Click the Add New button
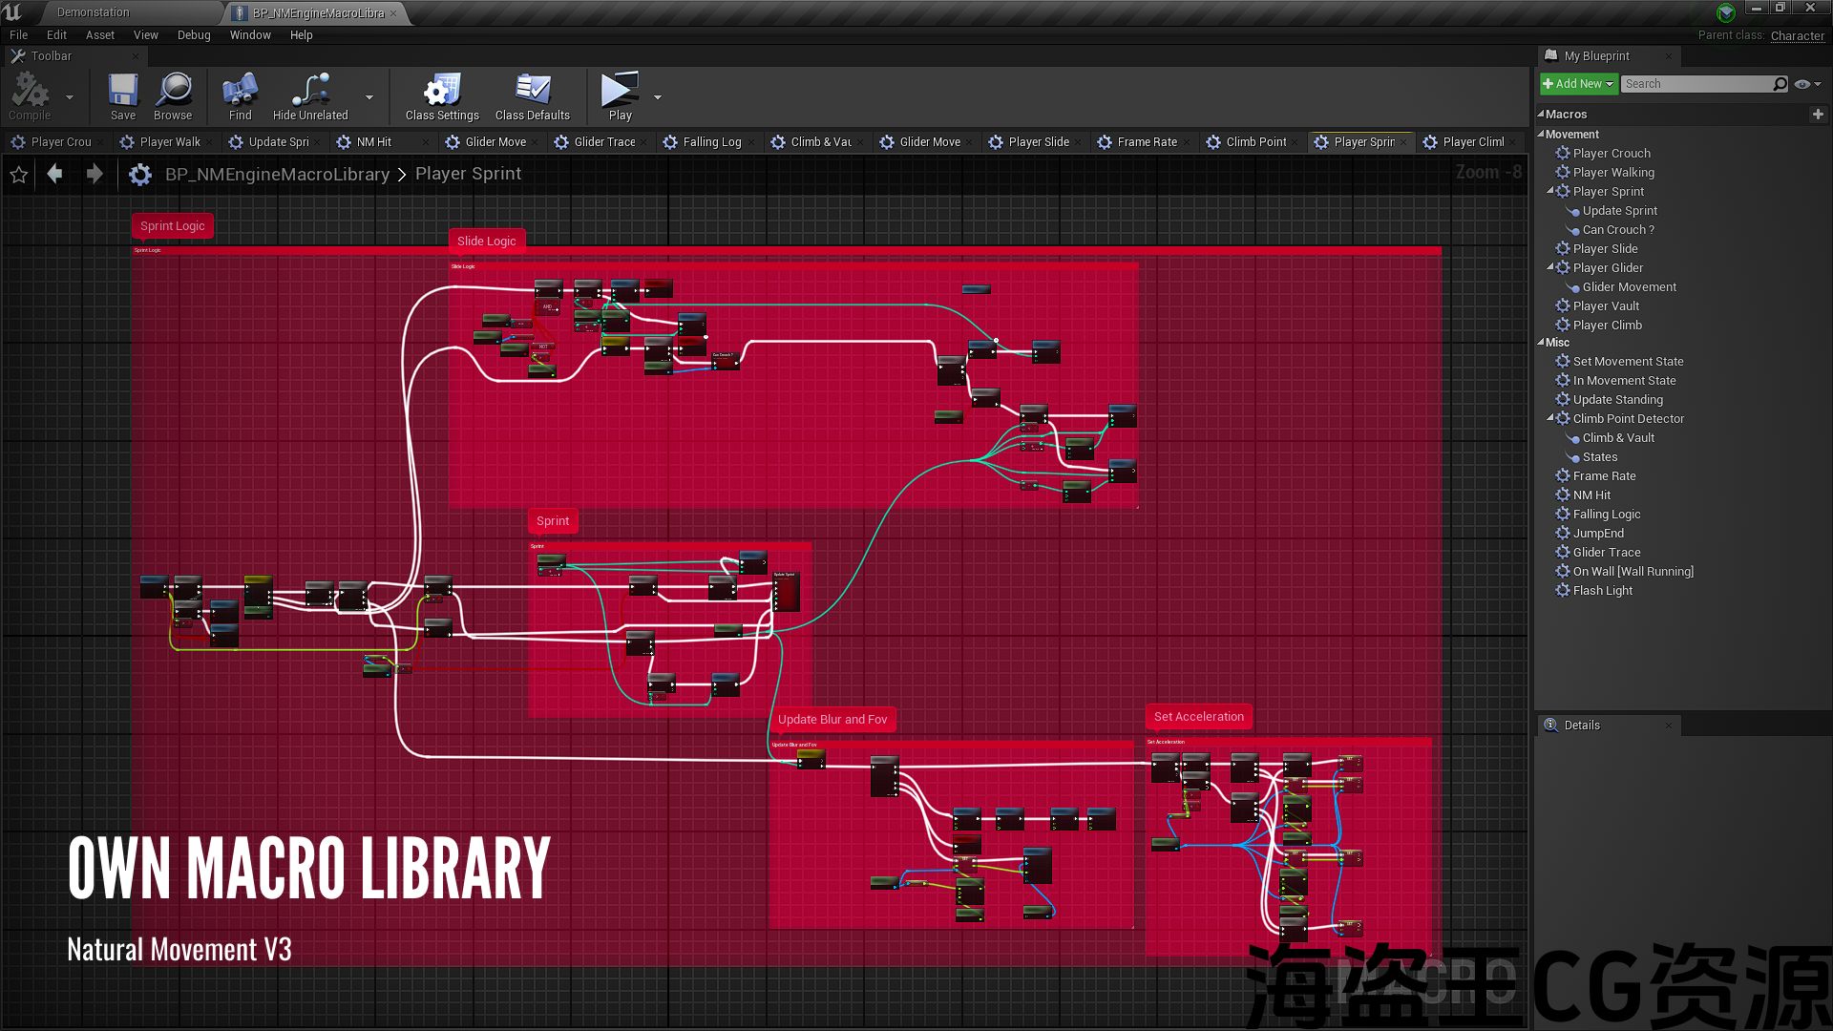Screen dimensions: 1833x1031 [1577, 84]
